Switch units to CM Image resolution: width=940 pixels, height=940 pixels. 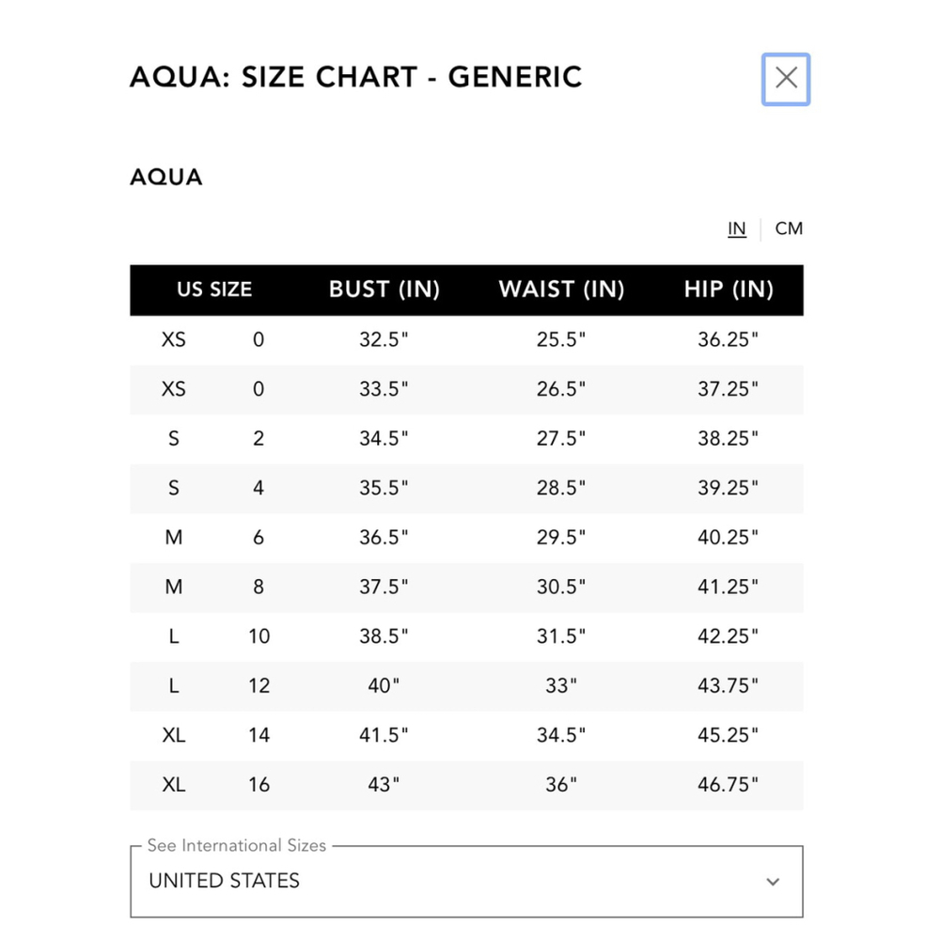789,228
